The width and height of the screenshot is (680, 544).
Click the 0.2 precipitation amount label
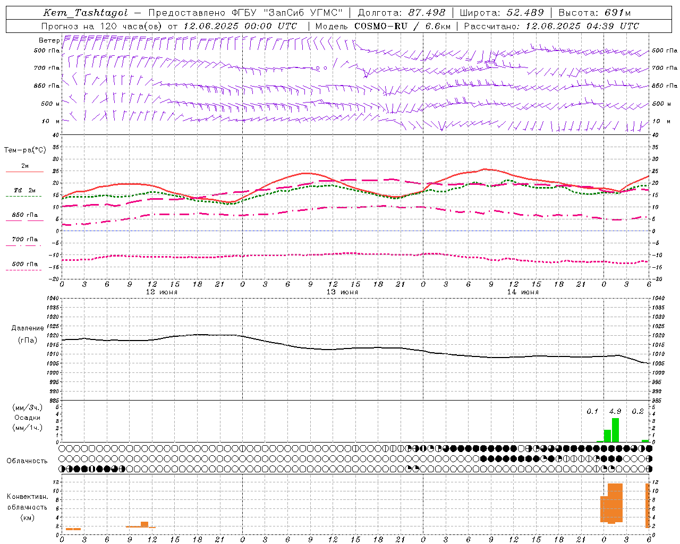click(637, 411)
